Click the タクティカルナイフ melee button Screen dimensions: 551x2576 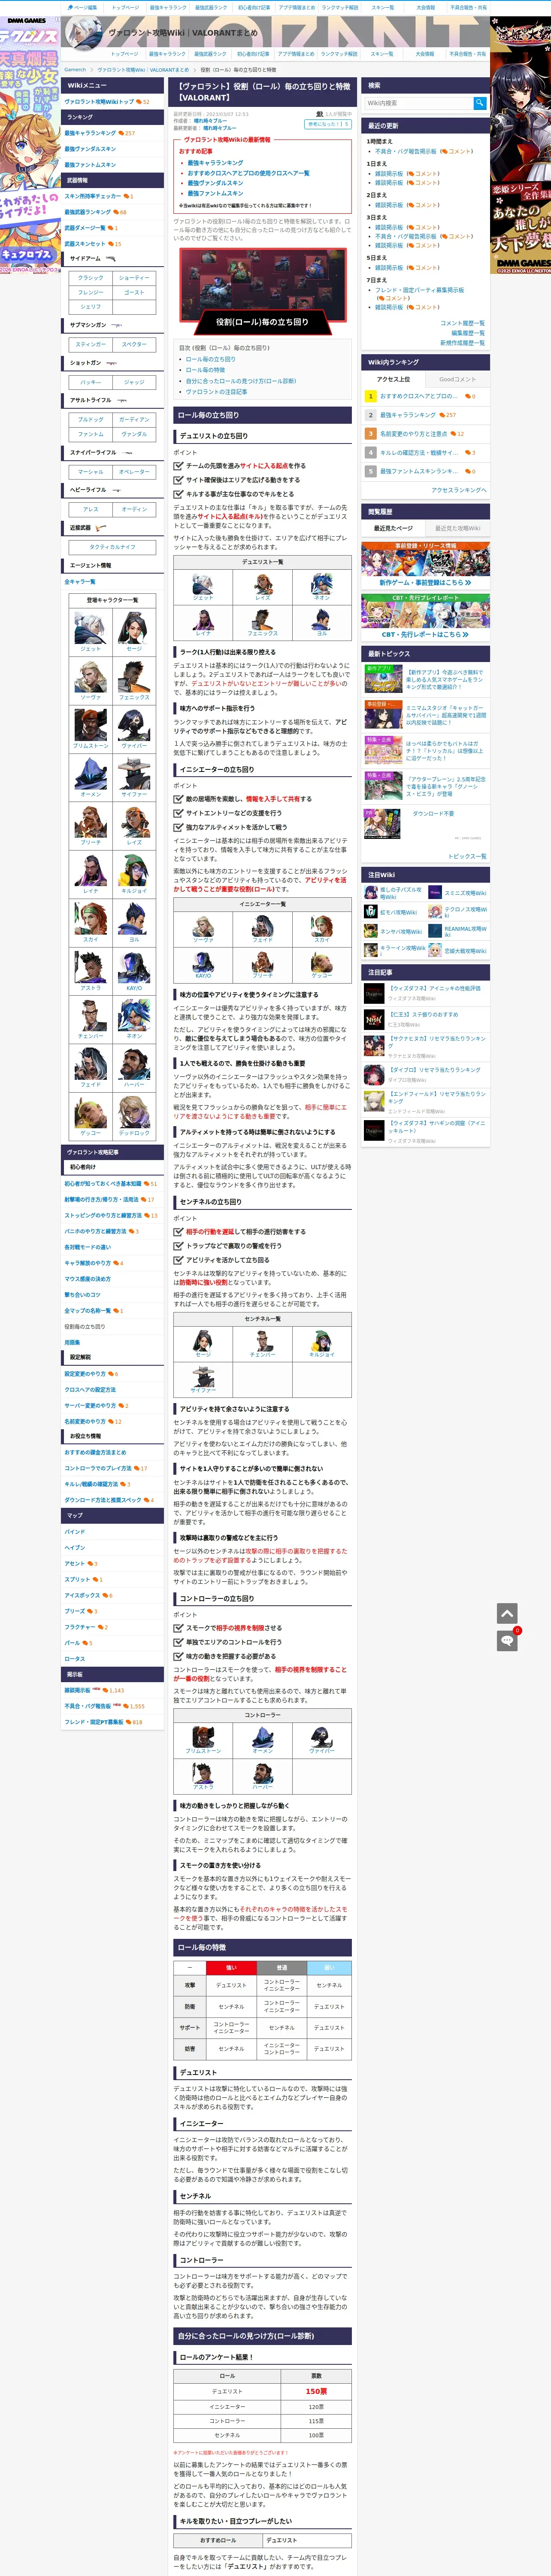[112, 547]
